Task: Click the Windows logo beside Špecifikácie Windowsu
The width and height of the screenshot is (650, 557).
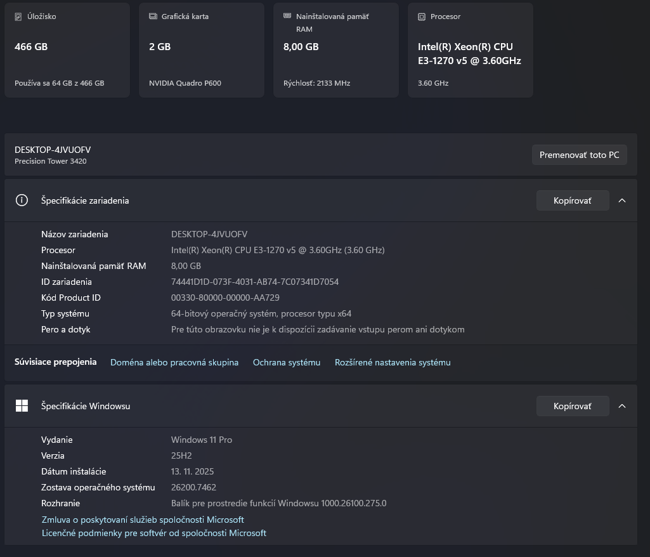Action: (22, 405)
